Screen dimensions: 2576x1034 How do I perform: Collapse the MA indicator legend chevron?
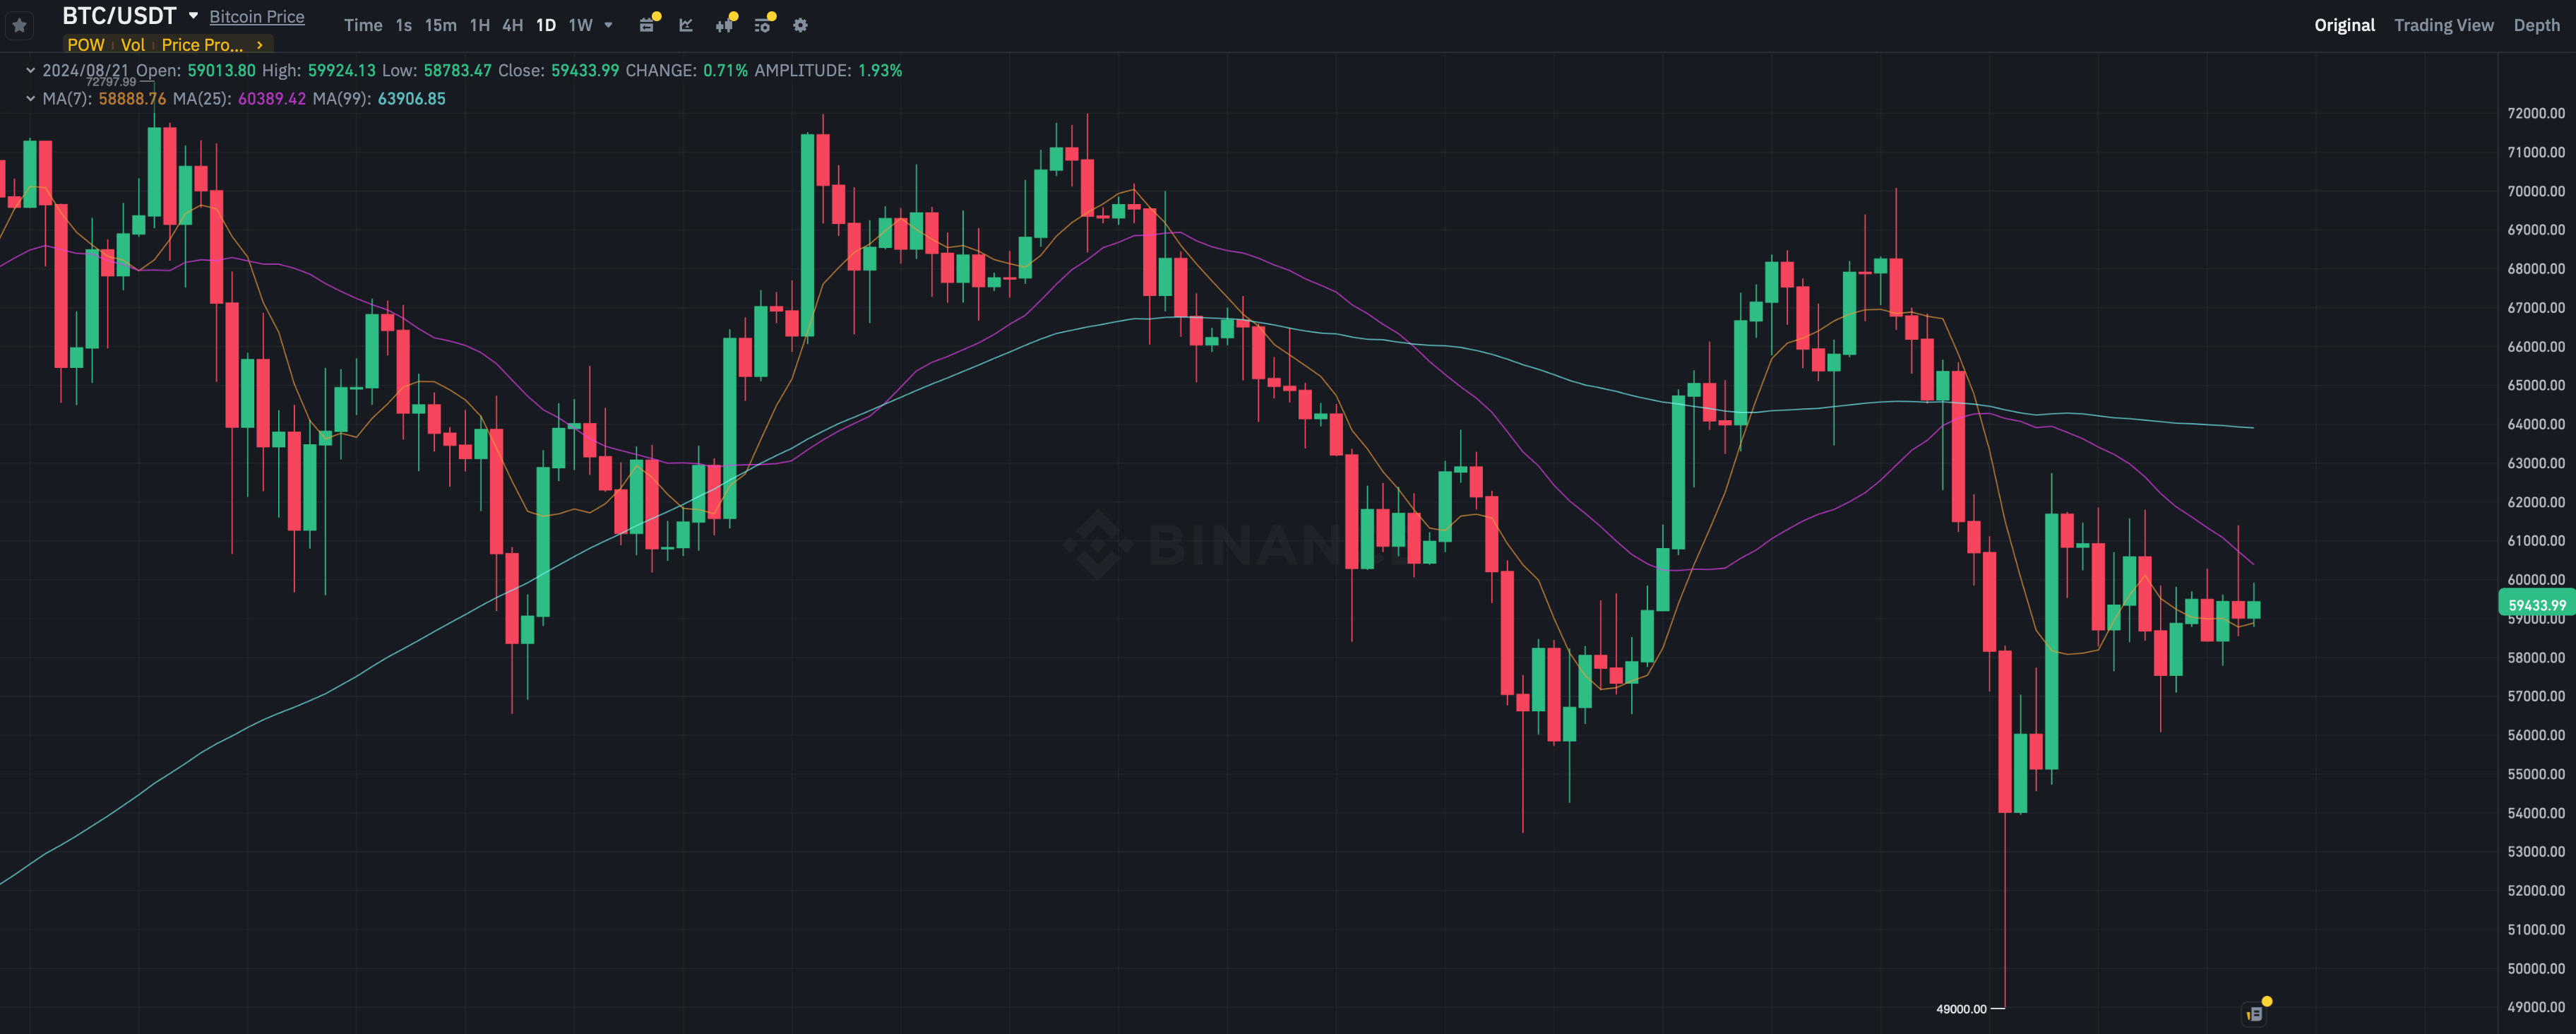pyautogui.click(x=30, y=98)
